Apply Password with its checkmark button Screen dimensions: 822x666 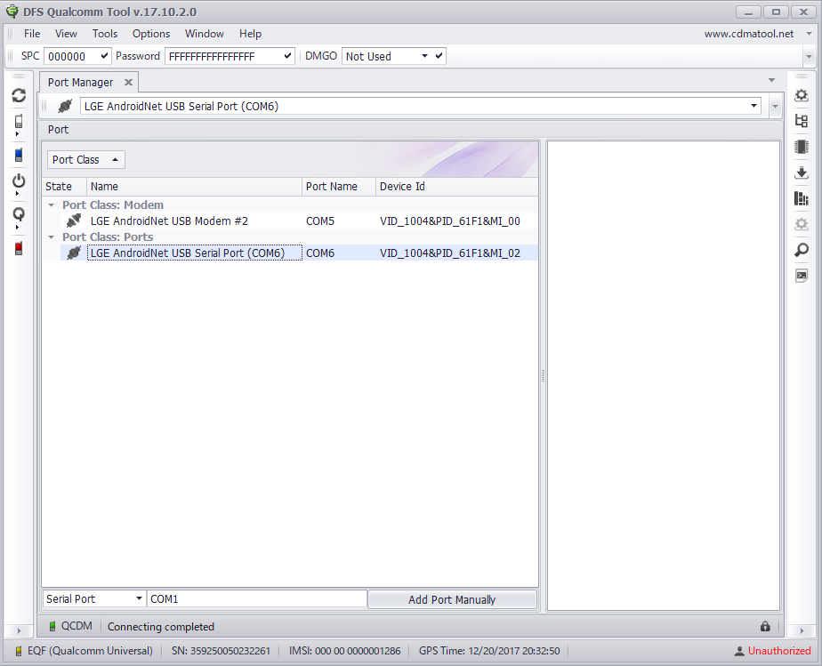tap(288, 55)
